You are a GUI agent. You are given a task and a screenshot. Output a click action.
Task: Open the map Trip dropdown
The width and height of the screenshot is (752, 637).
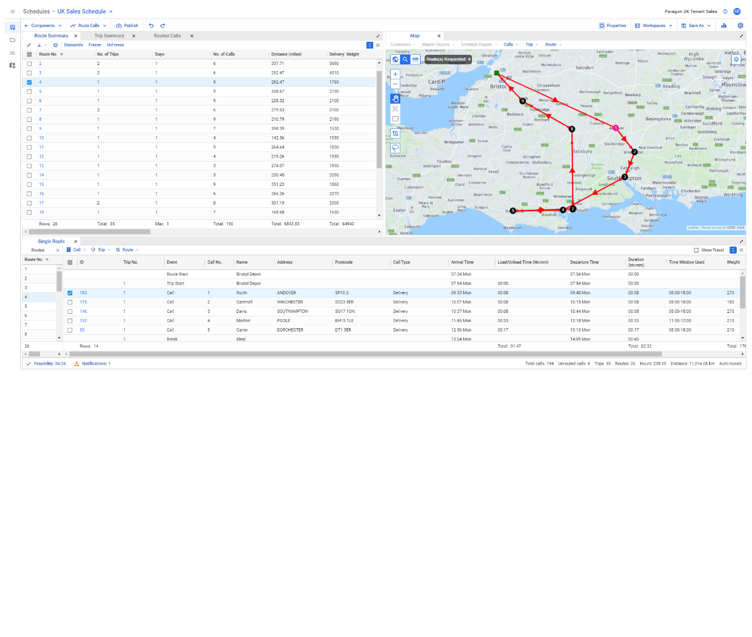coord(532,45)
